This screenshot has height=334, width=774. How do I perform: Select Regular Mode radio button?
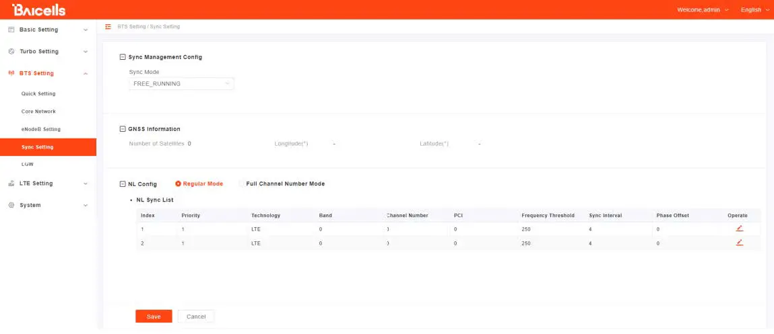coord(179,183)
